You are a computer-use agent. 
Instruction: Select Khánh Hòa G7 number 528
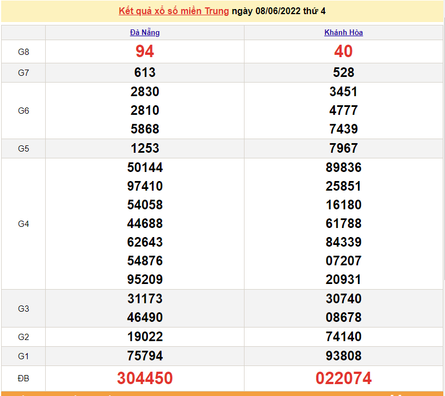(343, 72)
